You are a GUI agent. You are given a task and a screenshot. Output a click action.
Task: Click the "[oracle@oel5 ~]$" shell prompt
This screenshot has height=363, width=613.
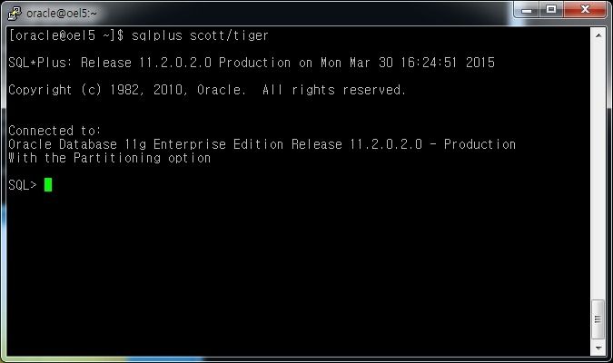coord(66,36)
